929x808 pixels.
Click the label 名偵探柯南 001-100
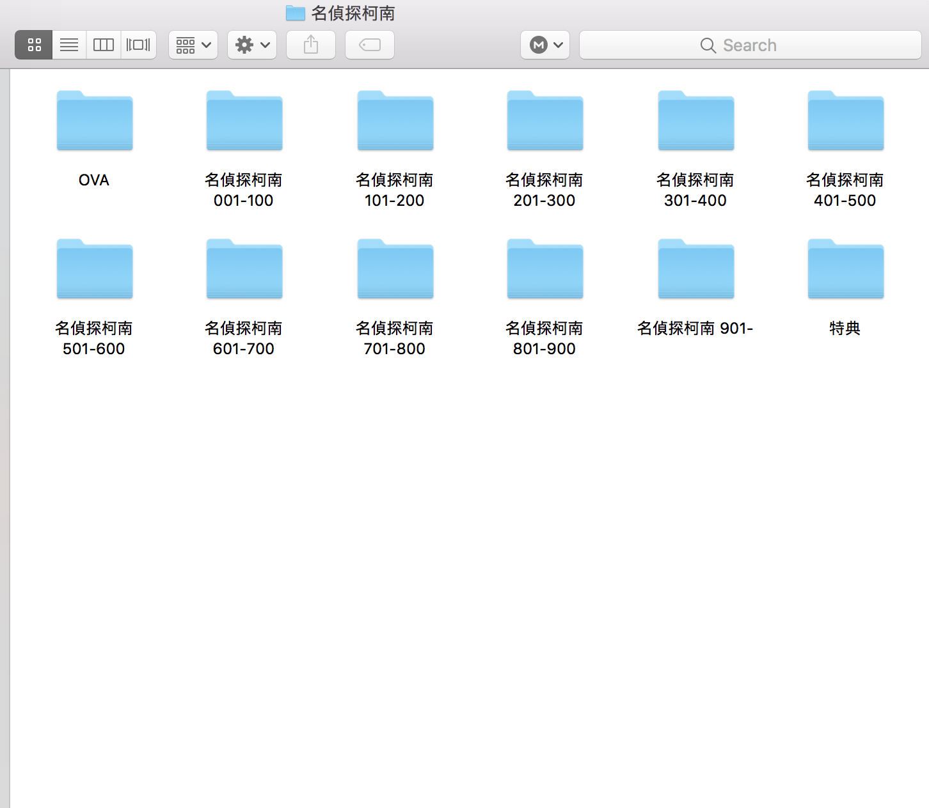coord(244,190)
